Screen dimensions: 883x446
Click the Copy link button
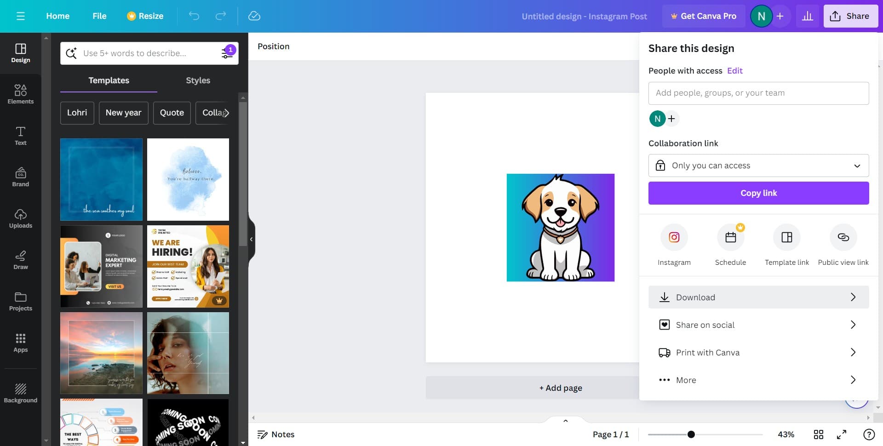tap(758, 193)
